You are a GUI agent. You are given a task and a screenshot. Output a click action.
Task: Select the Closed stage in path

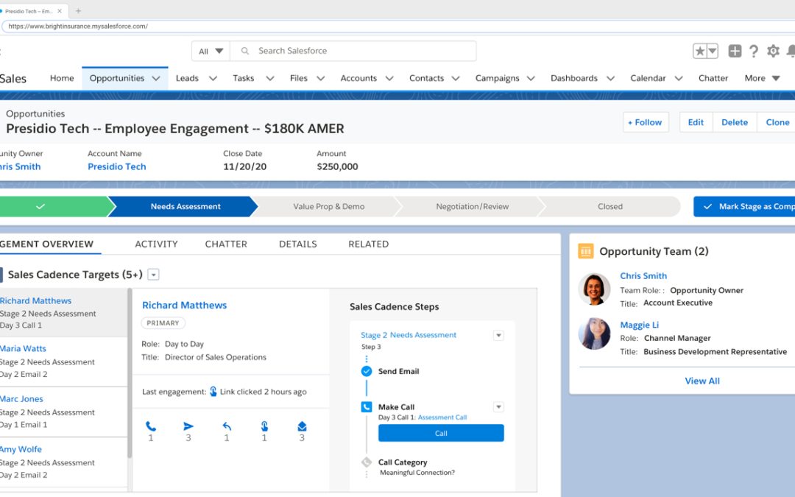610,206
